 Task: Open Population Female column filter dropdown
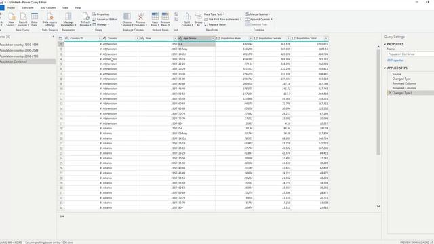click(x=288, y=38)
